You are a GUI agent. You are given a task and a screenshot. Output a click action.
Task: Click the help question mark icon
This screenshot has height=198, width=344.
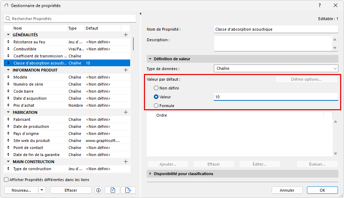click(320, 6)
